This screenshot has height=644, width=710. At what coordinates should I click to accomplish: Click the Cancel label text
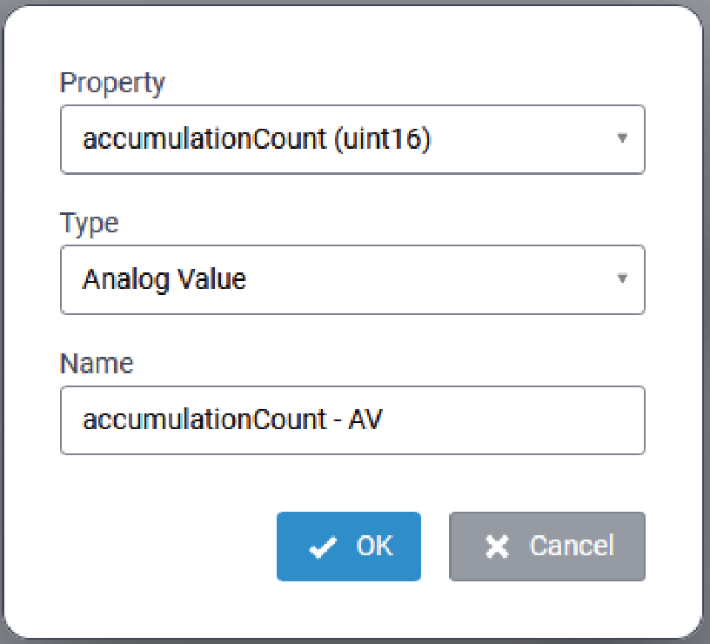572,547
